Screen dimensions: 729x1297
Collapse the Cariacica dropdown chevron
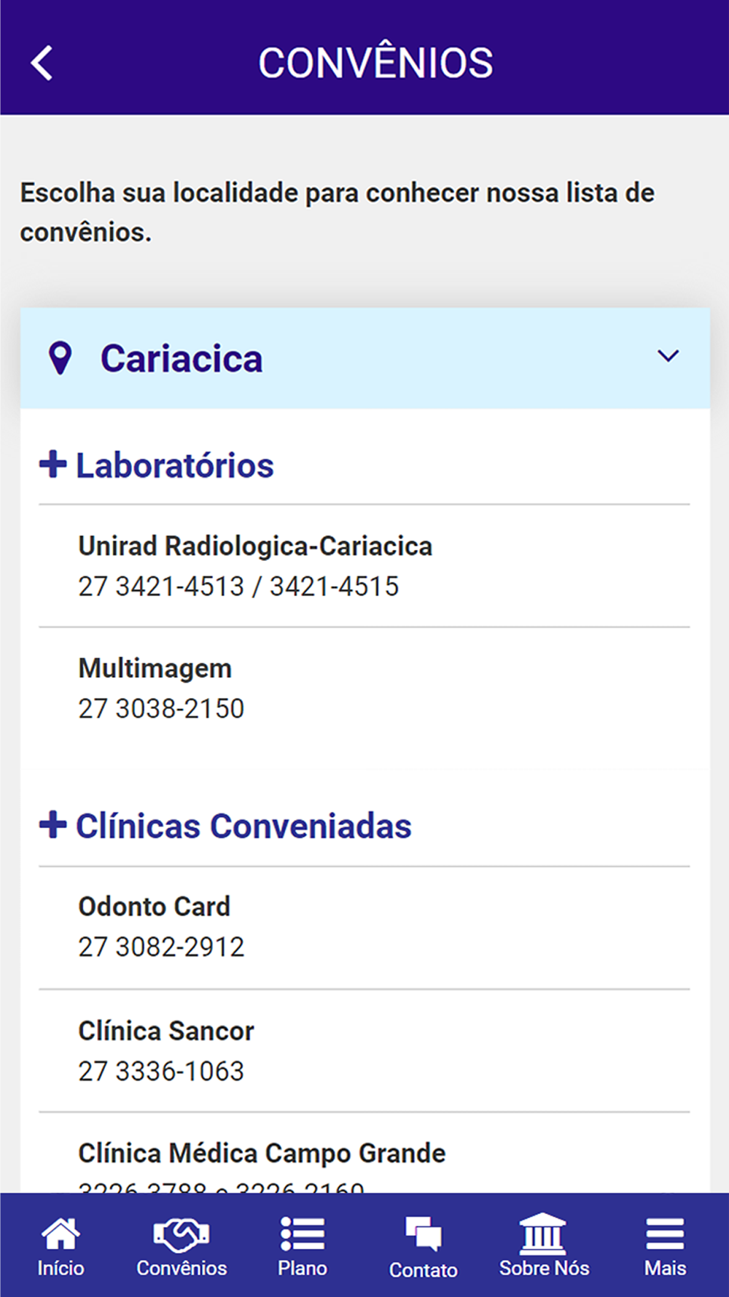click(668, 356)
